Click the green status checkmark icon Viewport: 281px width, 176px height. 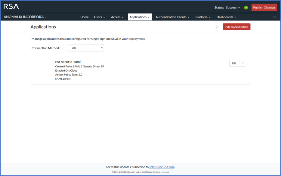click(246, 8)
